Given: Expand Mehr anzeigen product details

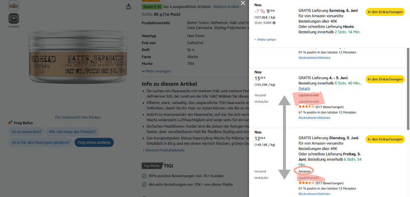Looking at the screenshot, I should pyautogui.click(x=156, y=71).
